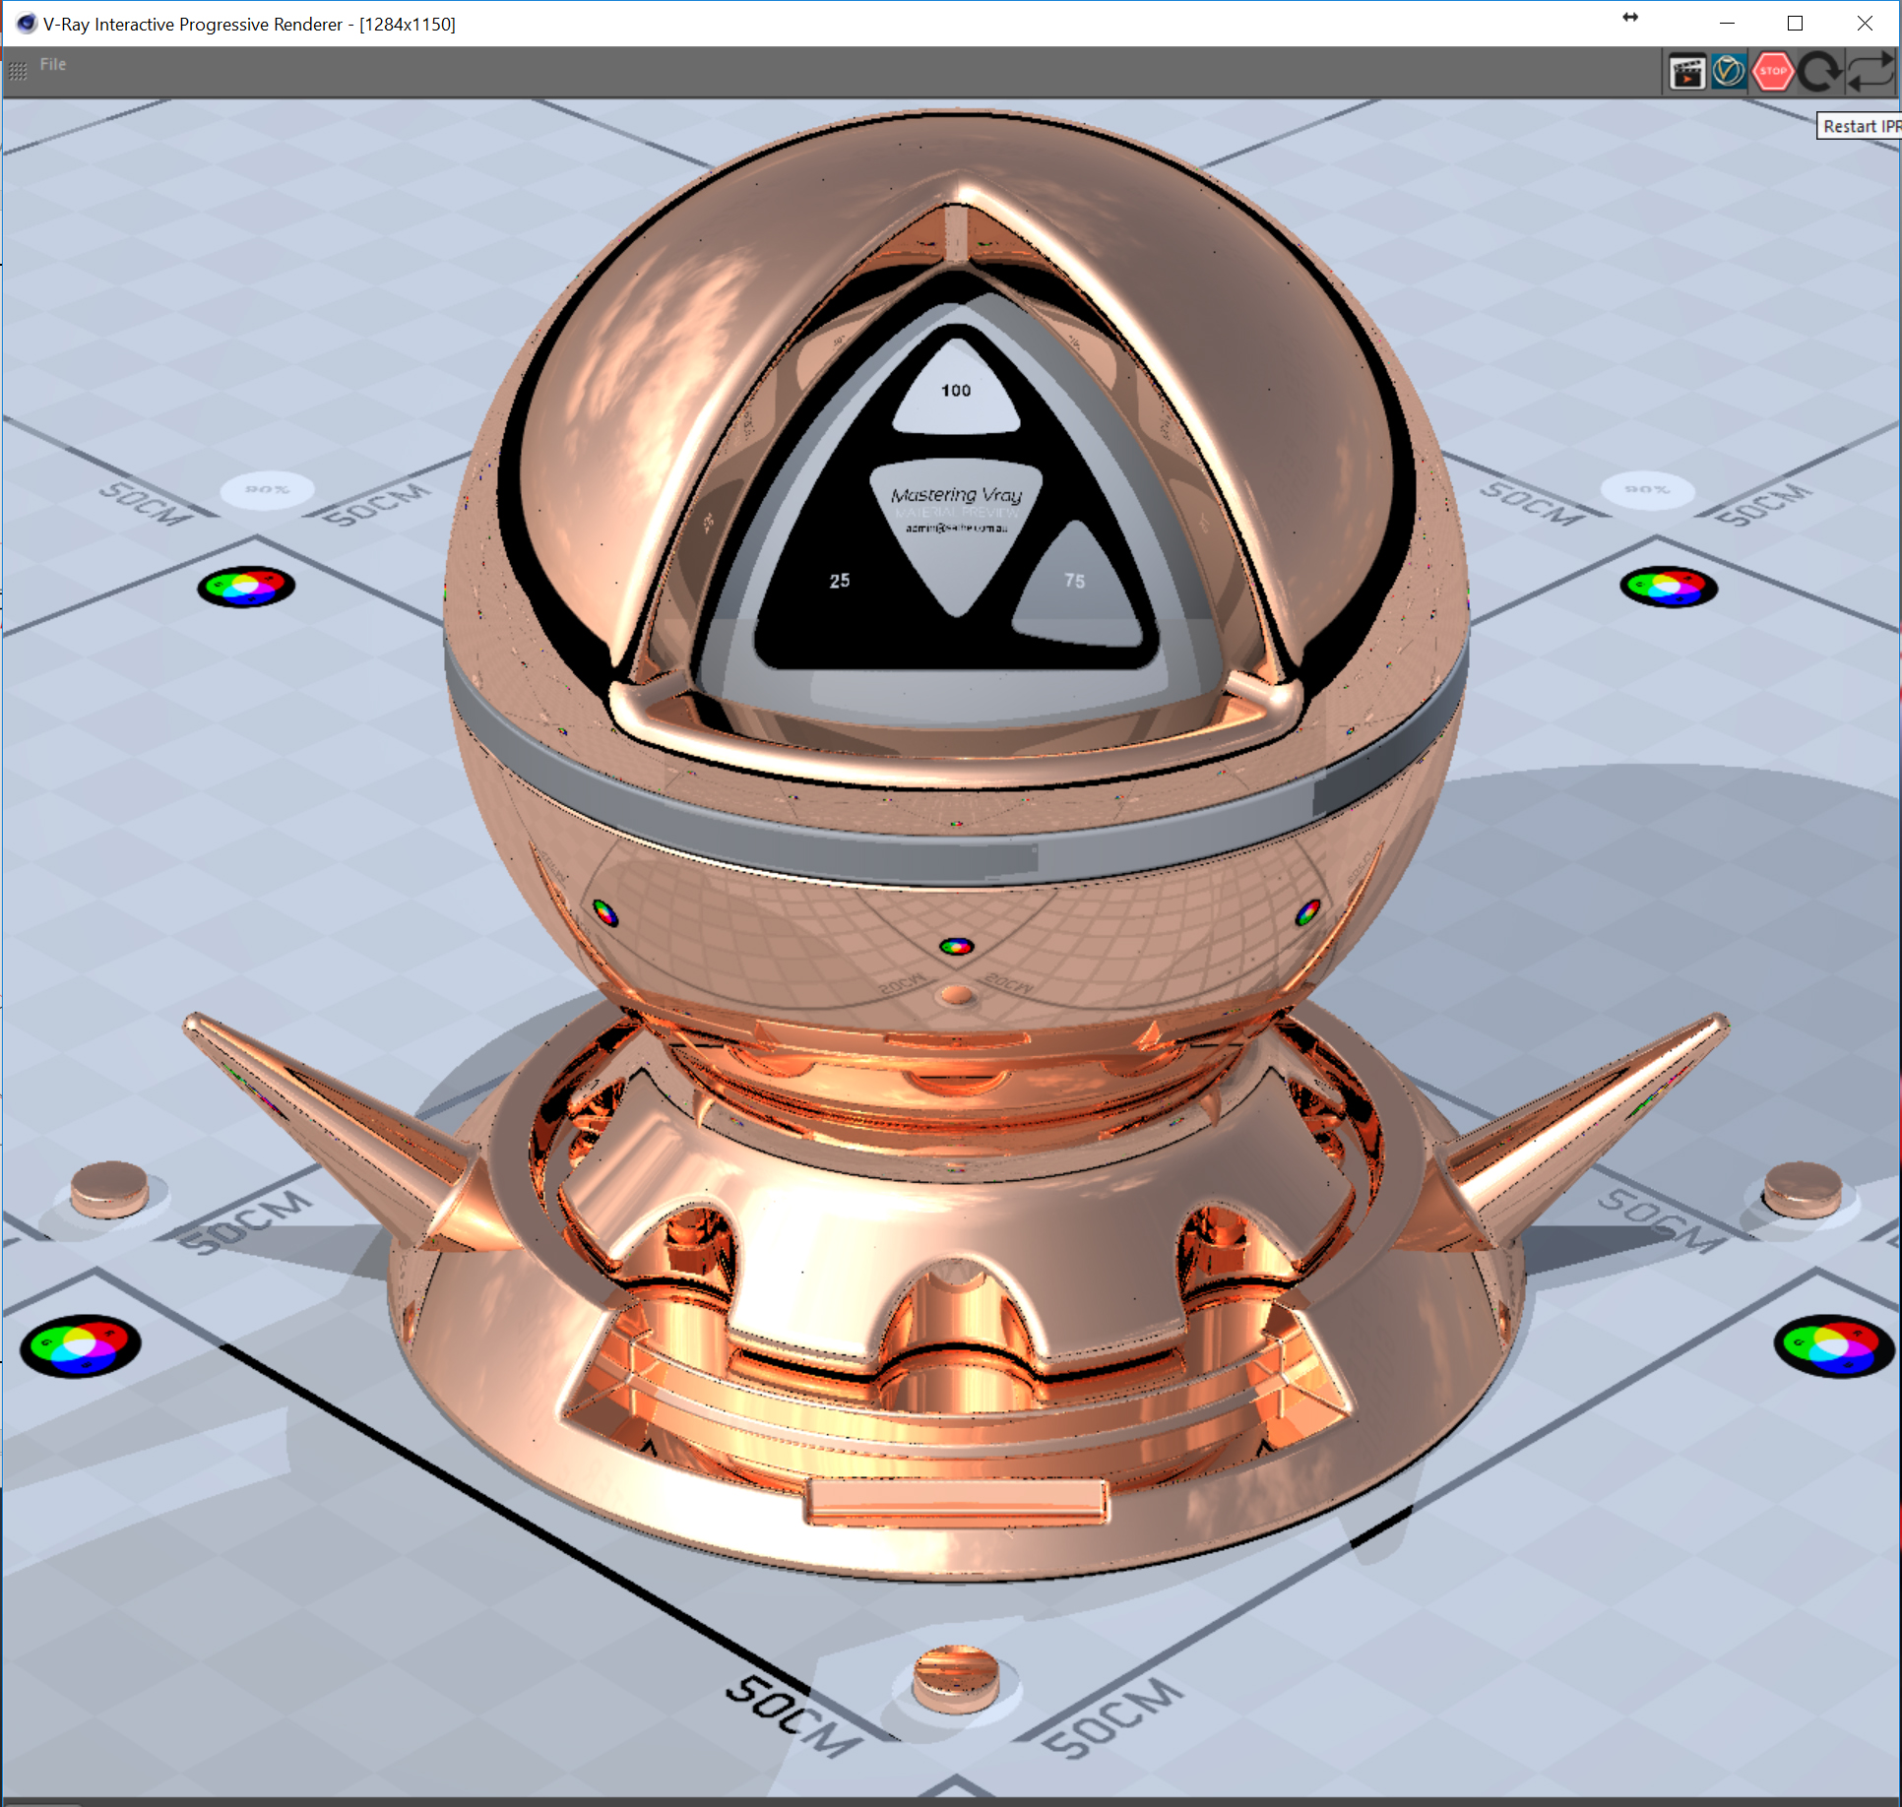Click the double-headed arrow icon in title bar
Viewport: 1902px width, 1807px height.
coord(1630,18)
